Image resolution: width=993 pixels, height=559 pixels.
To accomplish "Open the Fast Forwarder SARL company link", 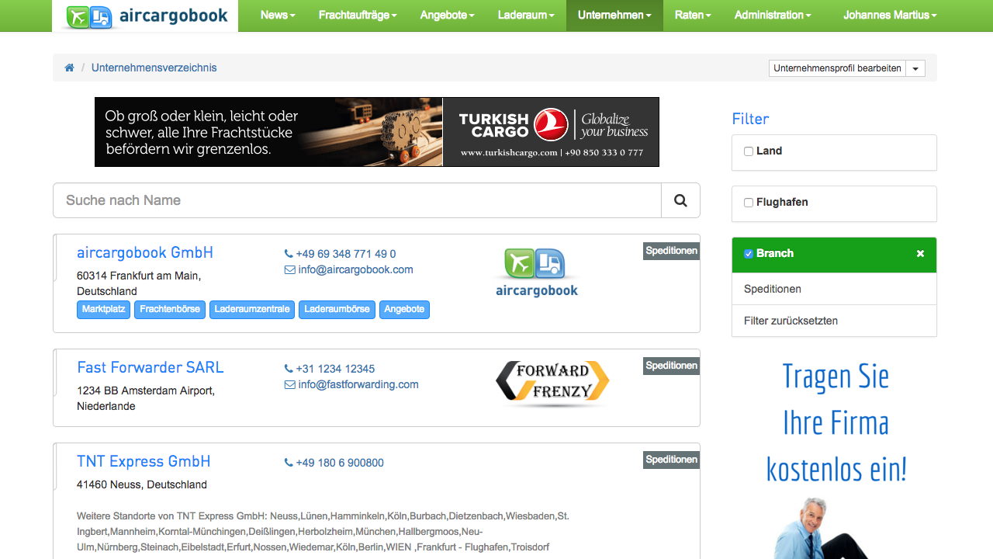I will [150, 367].
